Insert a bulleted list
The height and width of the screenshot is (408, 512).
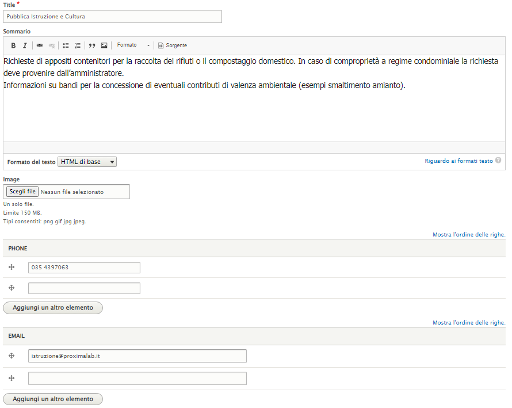tap(66, 45)
